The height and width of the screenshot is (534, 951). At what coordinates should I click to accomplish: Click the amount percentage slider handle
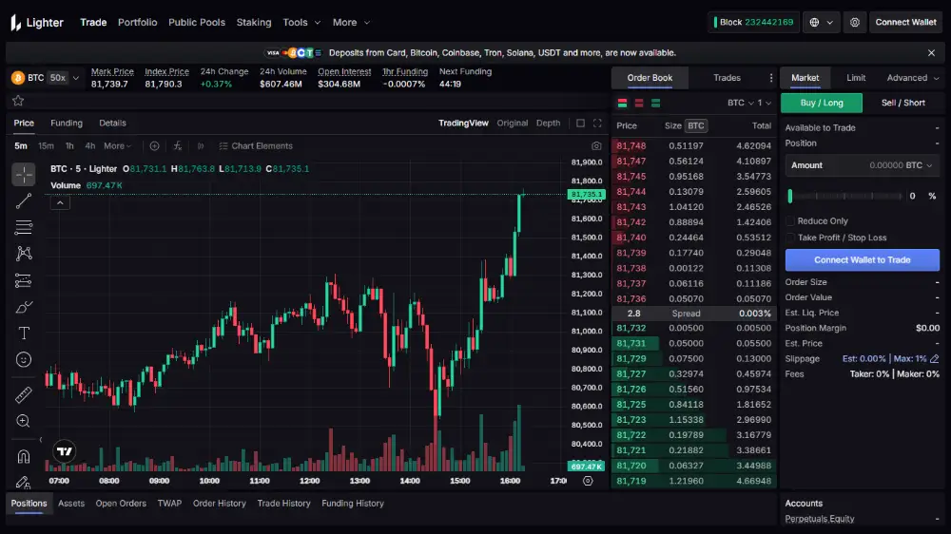click(x=789, y=196)
